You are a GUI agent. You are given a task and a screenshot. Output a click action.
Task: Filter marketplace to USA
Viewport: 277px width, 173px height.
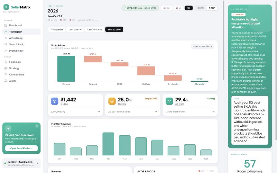(167, 8)
